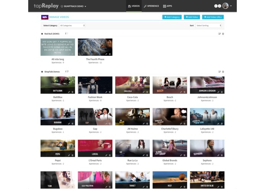Edit the Global Brands video
265x189 pixels.
point(181,155)
